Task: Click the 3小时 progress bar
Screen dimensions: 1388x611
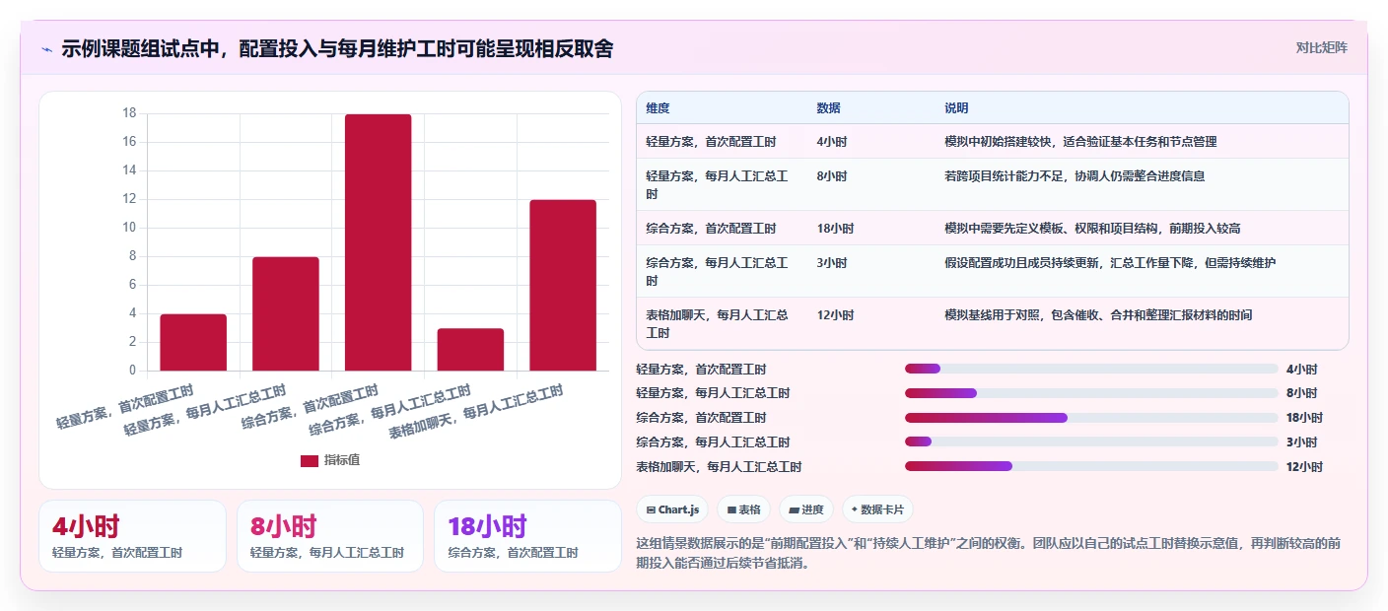Action: coord(1091,441)
